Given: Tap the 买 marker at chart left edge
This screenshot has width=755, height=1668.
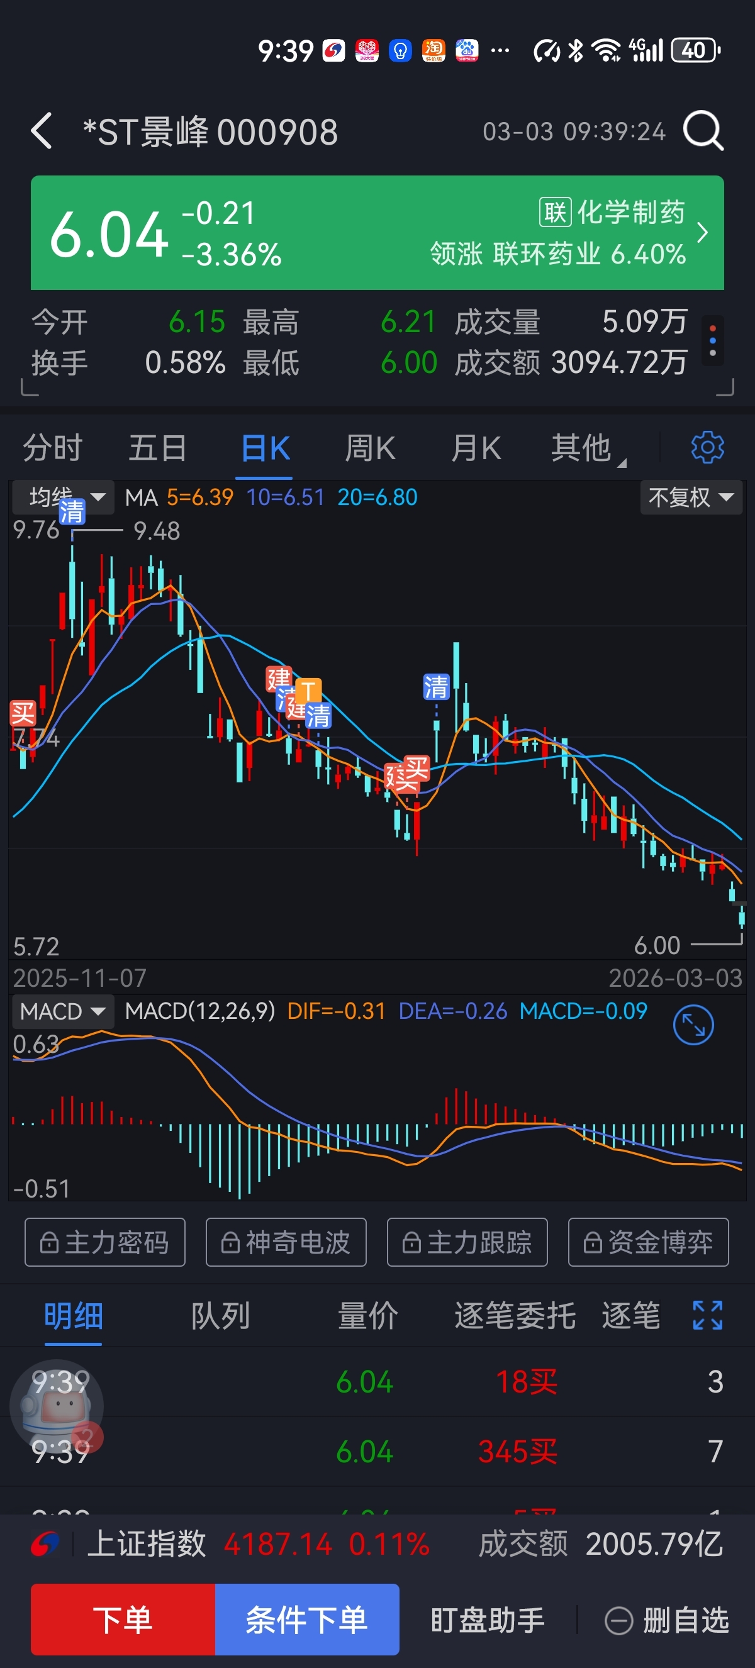Looking at the screenshot, I should point(23,713).
